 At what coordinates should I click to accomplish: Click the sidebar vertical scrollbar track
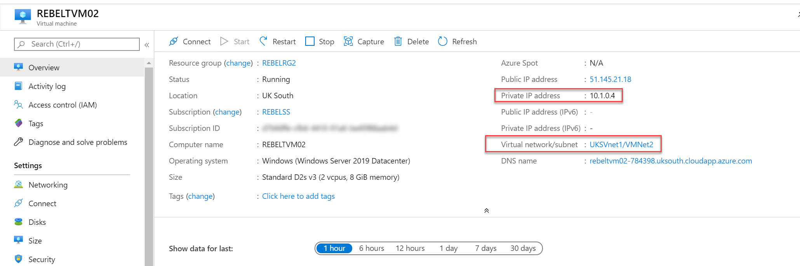point(149,167)
